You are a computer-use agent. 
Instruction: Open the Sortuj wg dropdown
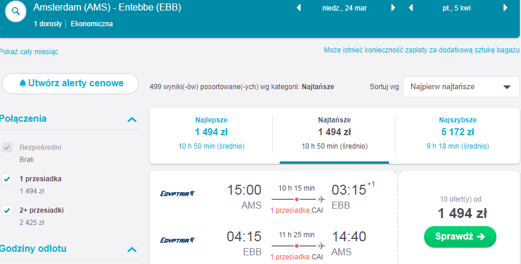click(x=461, y=87)
